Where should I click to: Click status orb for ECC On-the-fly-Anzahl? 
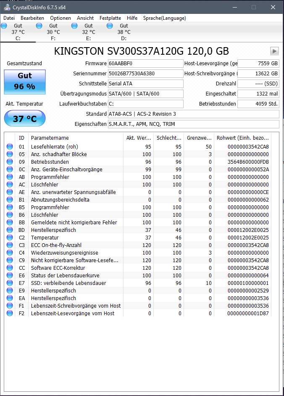tap(10, 245)
